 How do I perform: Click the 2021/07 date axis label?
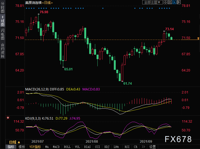click(x=37, y=142)
